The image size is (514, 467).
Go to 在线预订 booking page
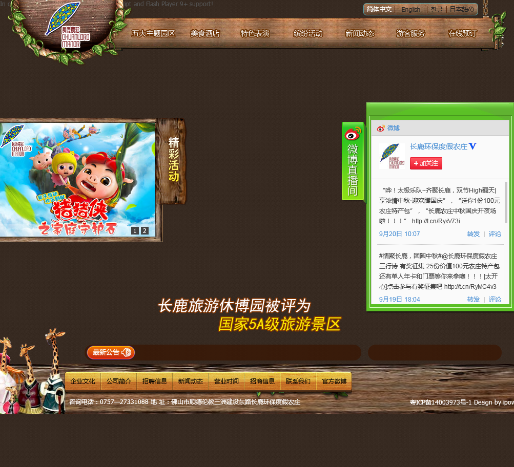point(462,33)
